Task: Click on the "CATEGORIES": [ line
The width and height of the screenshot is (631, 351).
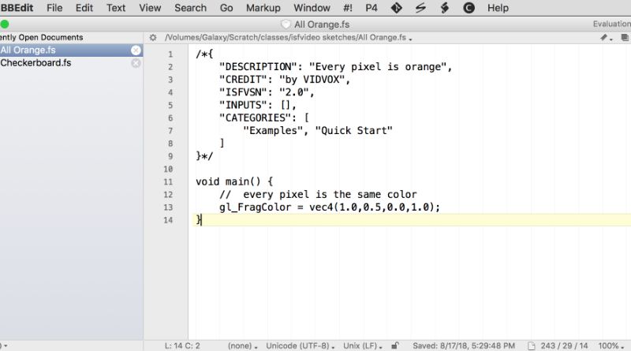Action: coord(264,118)
